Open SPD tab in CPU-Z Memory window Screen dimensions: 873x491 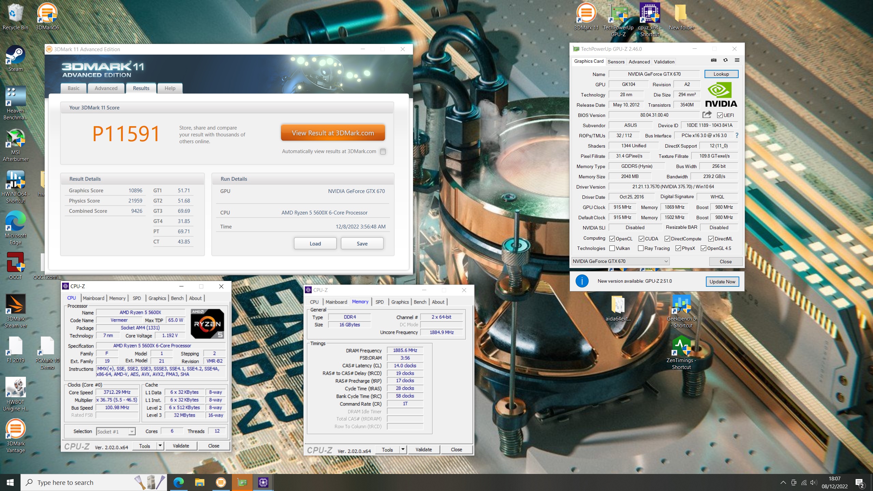380,302
